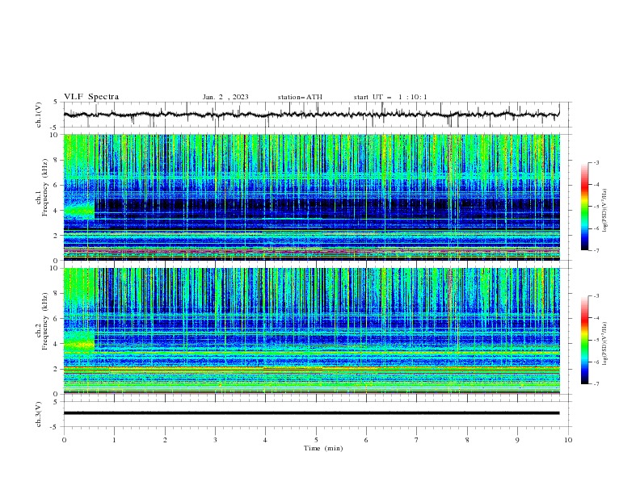The width and height of the screenshot is (640, 494).
Task: Click the "Time (min)" x-axis label
Action: (323, 448)
